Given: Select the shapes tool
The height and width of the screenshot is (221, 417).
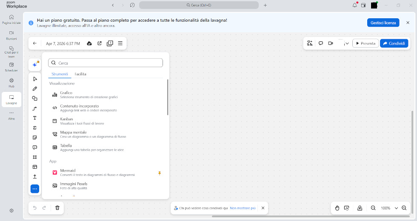Looking at the screenshot, I should 35,99.
